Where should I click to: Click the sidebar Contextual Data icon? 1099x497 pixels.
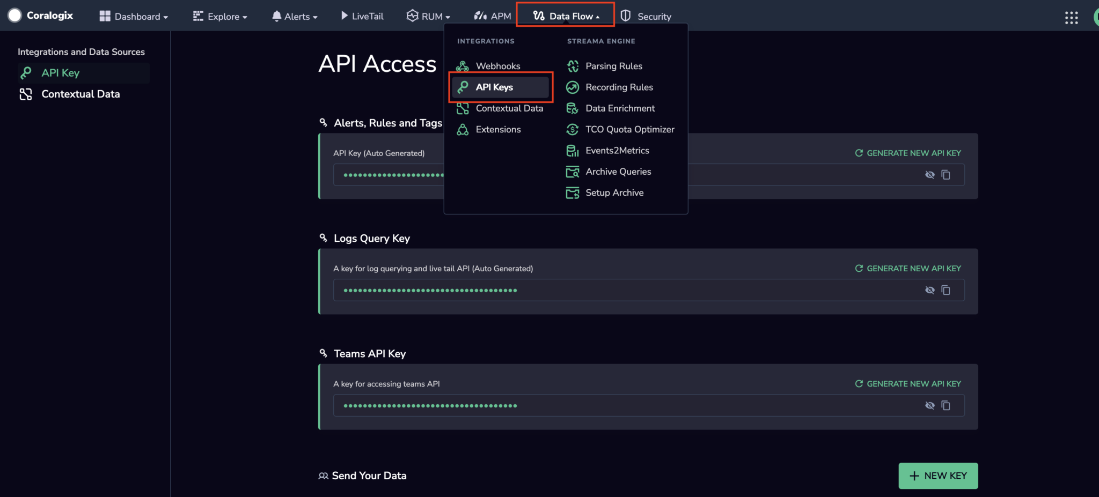pyautogui.click(x=26, y=94)
